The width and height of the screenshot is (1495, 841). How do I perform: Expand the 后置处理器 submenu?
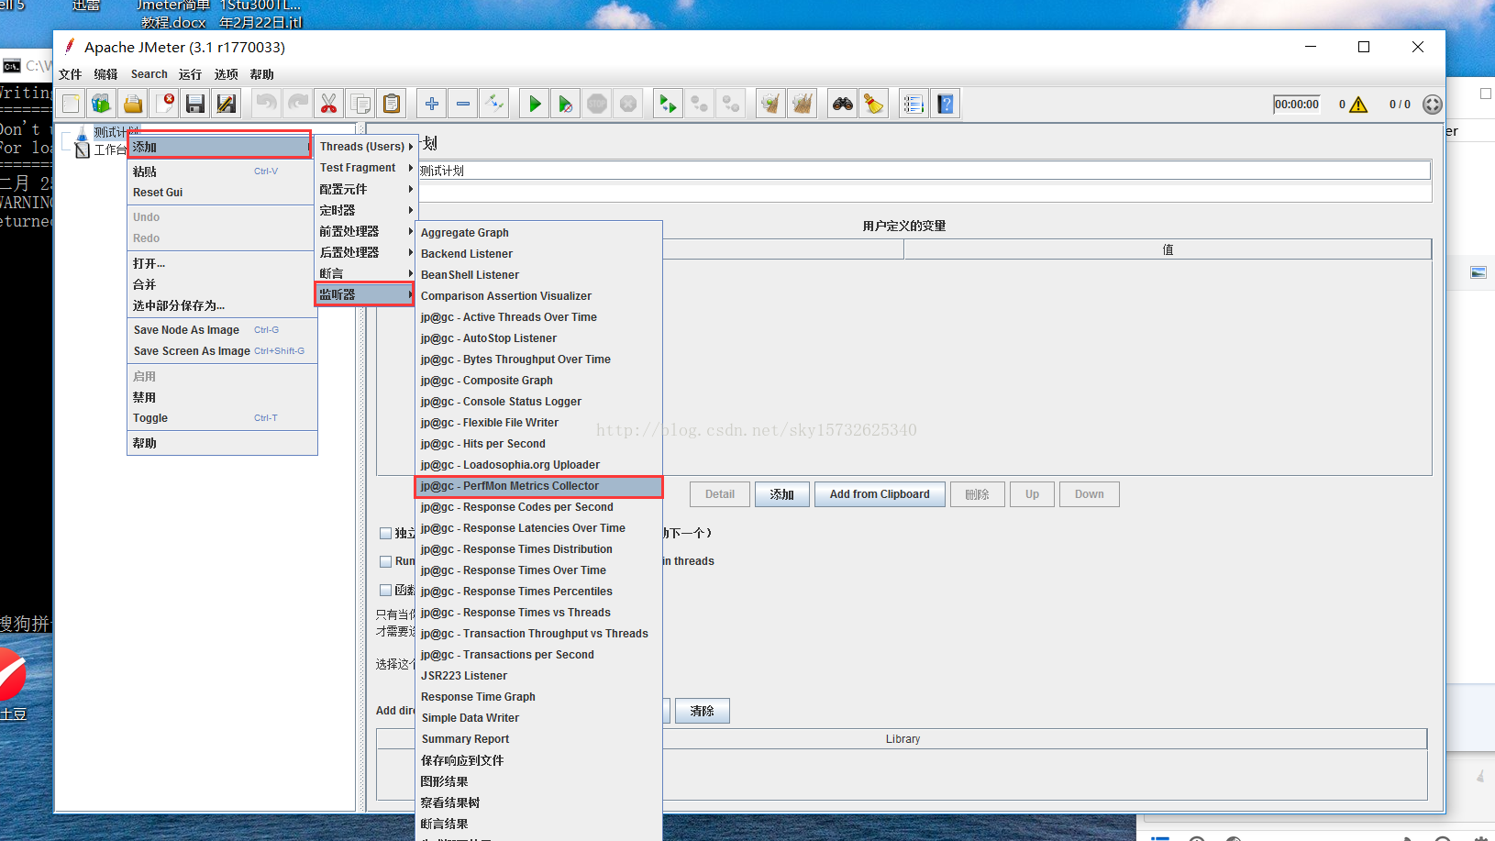[x=366, y=252]
